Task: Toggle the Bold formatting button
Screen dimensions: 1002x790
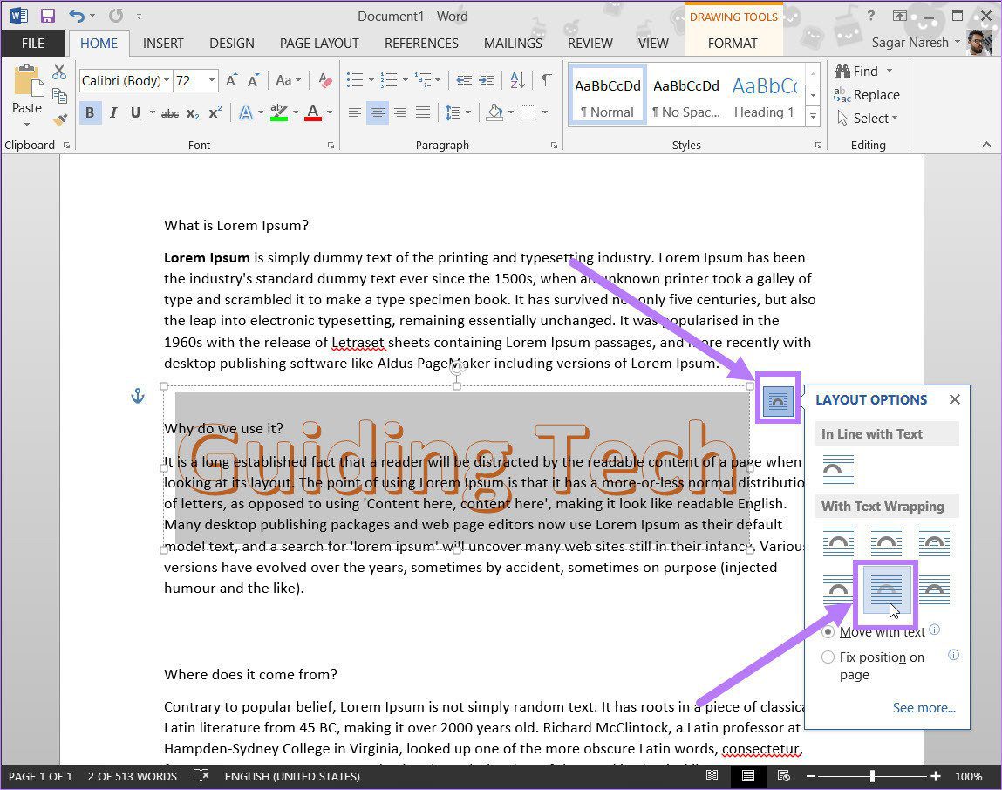Action: click(90, 113)
